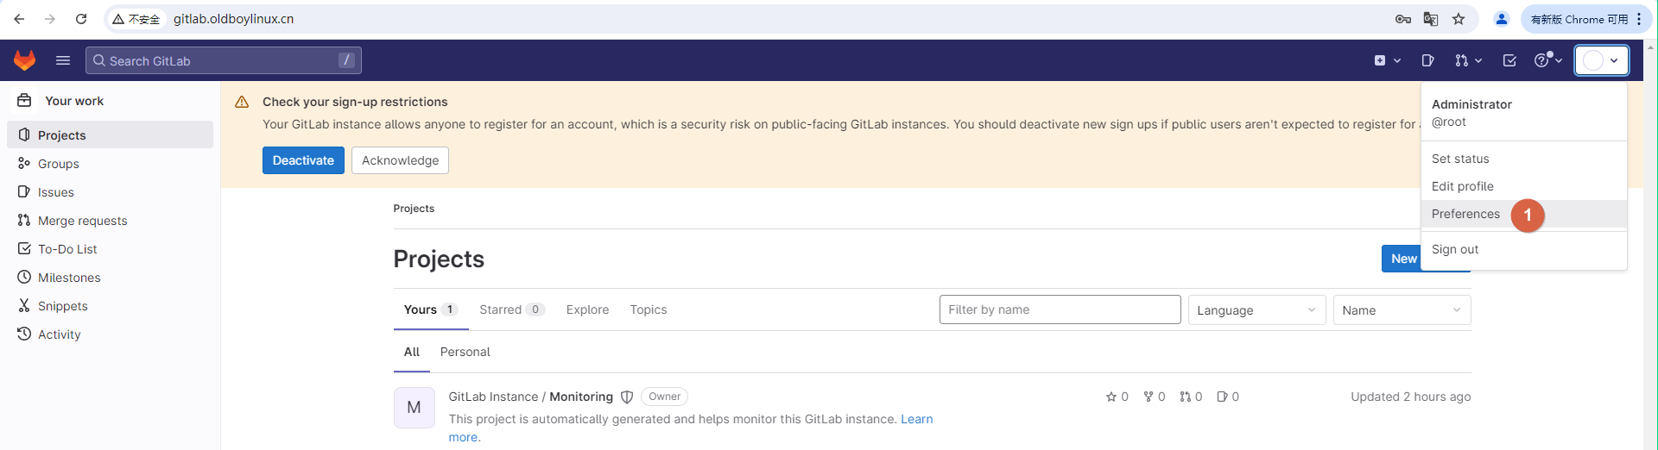Click the project issues count icon

(1222, 397)
